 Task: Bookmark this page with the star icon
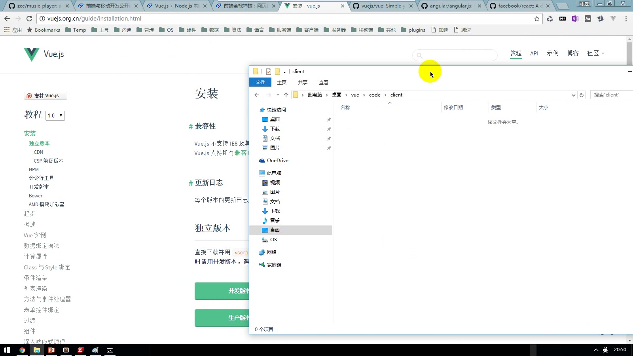pos(537,19)
